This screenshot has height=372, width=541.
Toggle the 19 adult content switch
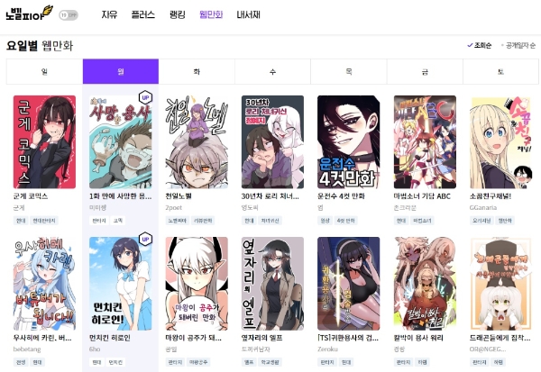click(x=69, y=15)
